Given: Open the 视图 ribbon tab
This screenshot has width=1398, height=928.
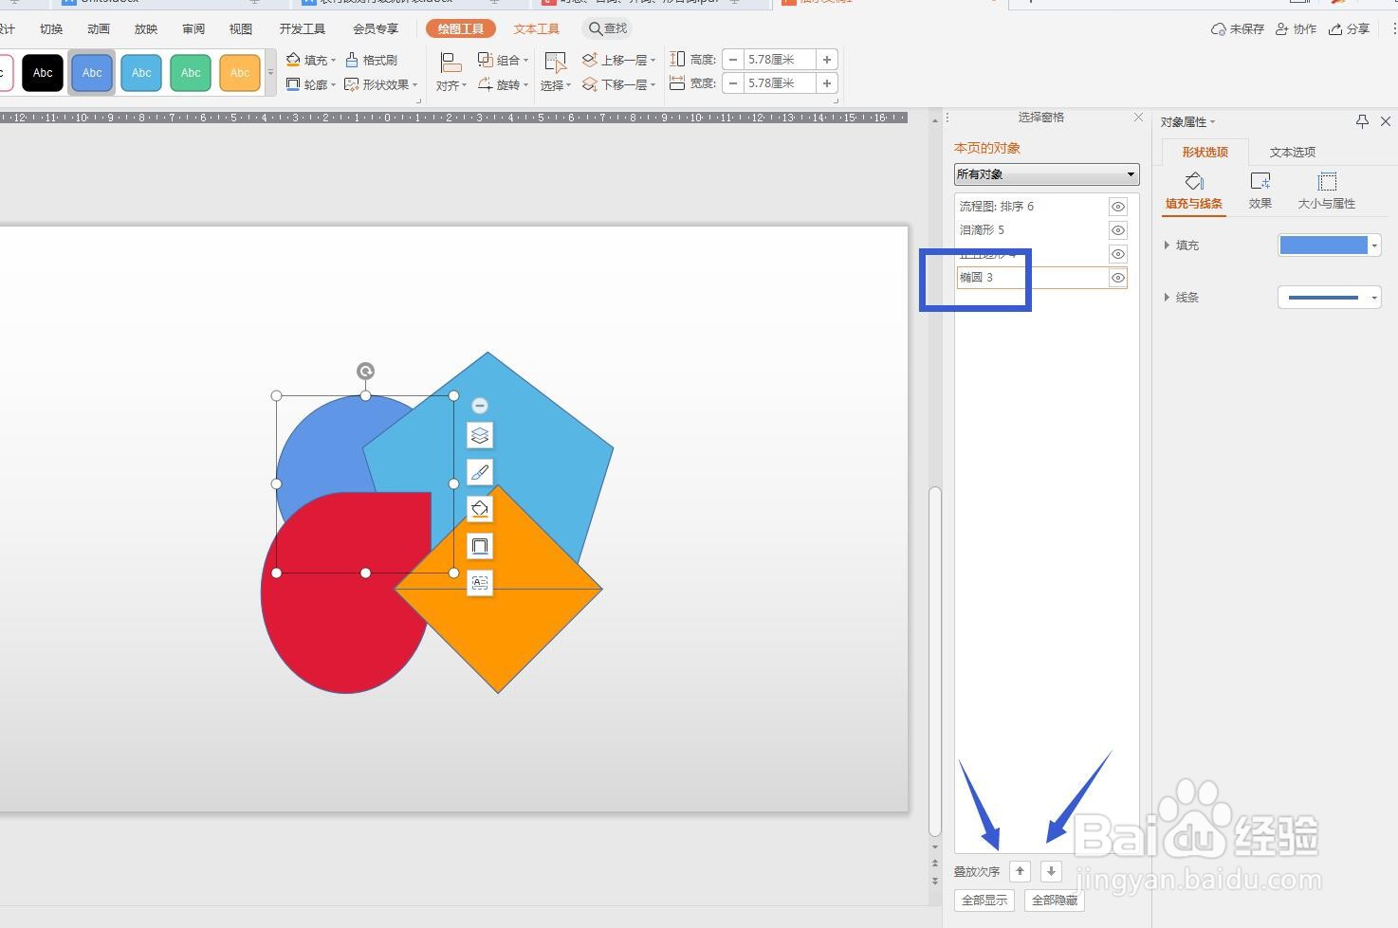Looking at the screenshot, I should click(241, 29).
